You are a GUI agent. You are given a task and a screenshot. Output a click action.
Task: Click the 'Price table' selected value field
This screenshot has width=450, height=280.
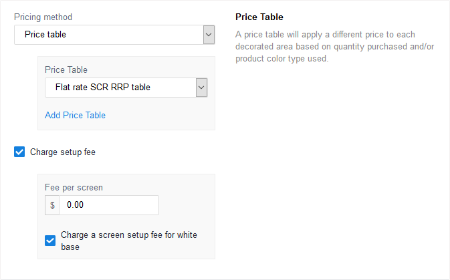[114, 35]
